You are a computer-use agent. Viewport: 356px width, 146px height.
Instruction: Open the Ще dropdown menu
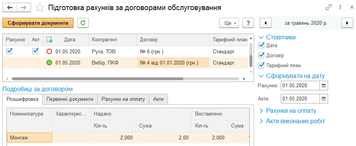pyautogui.click(x=229, y=23)
